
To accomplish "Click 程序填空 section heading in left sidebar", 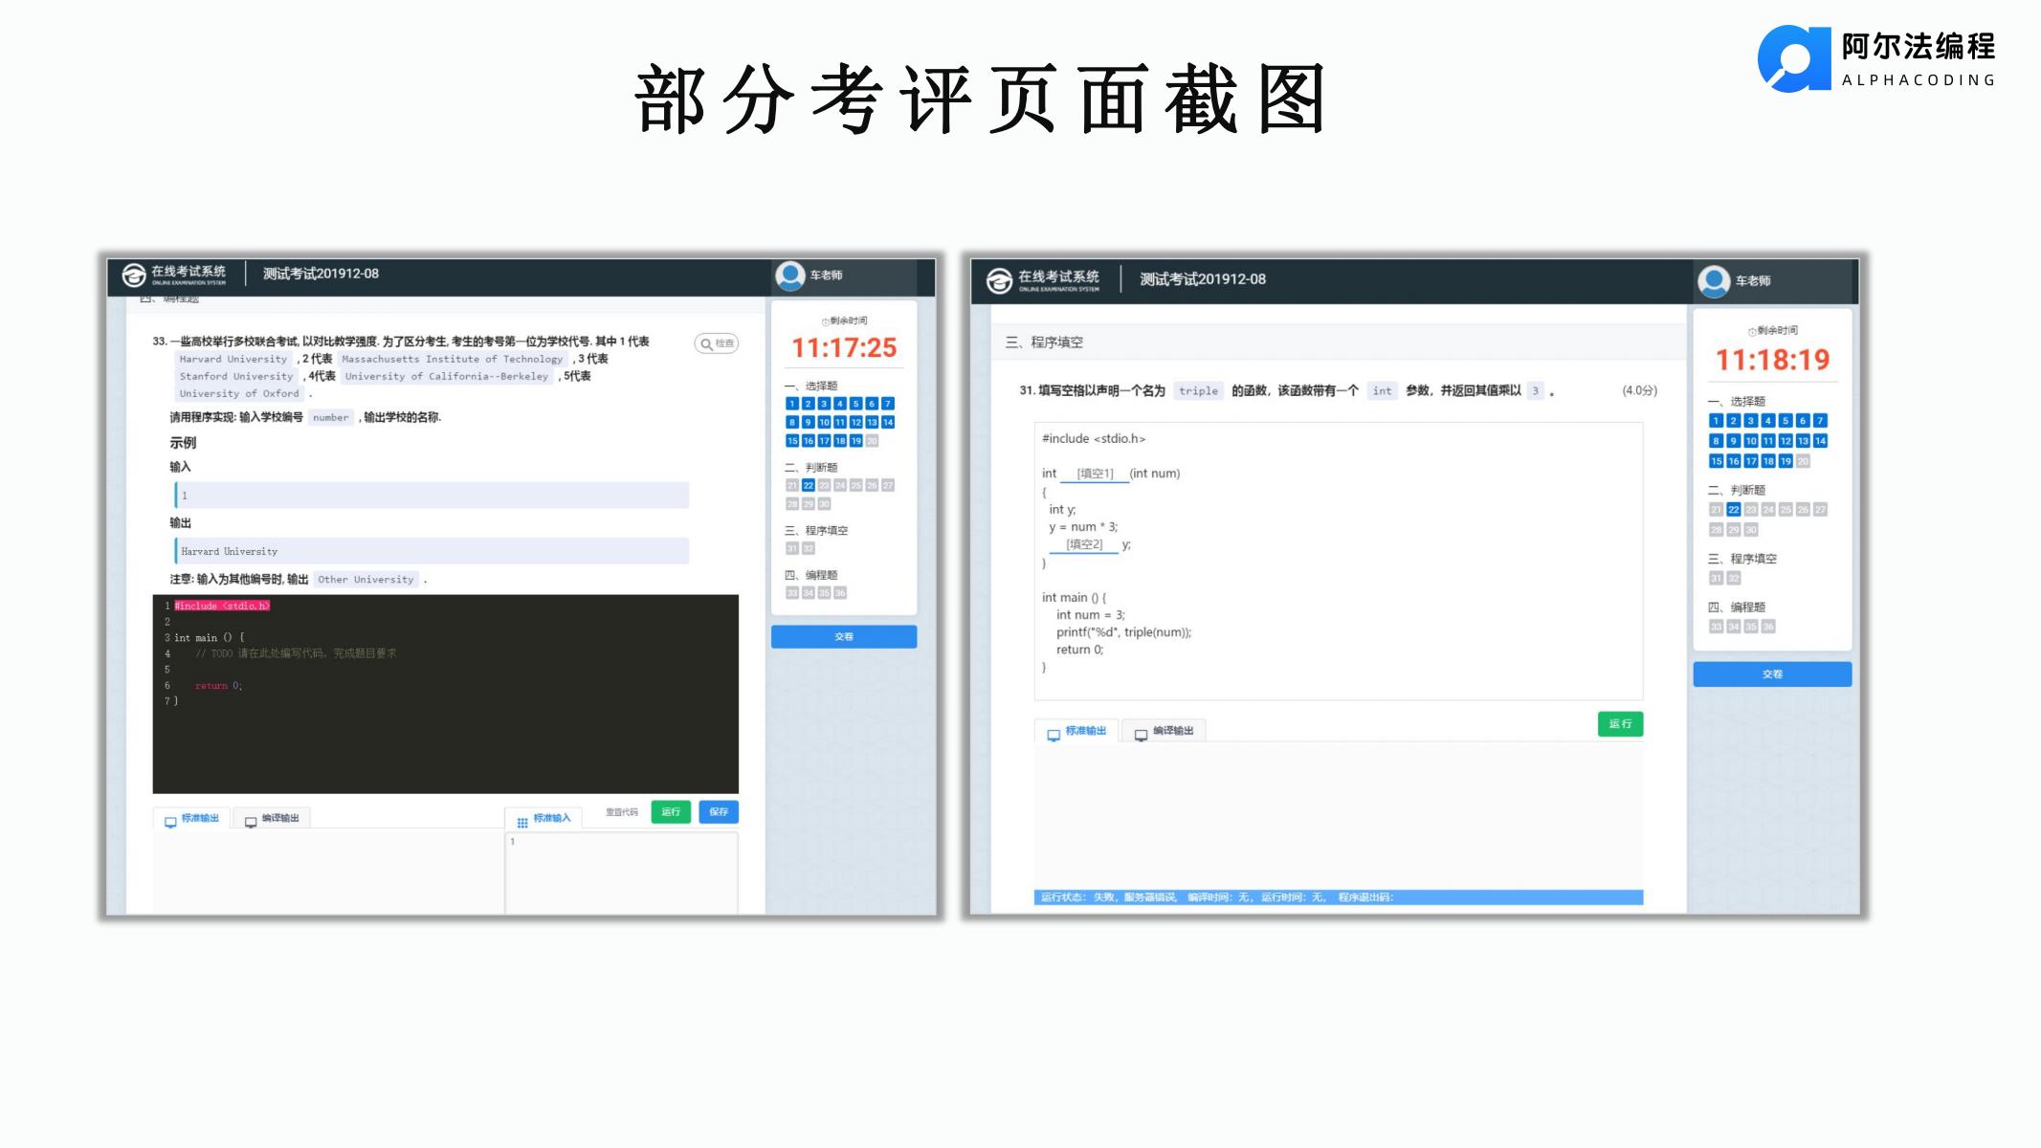I will pos(816,531).
